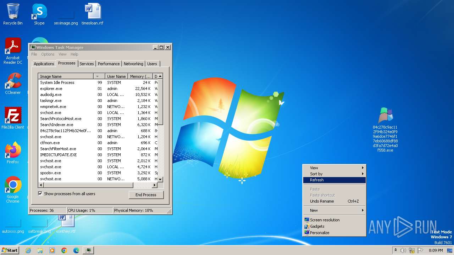Select the IMEDICTUPDATE.EXE process
The height and width of the screenshot is (255, 454).
(x=98, y=155)
